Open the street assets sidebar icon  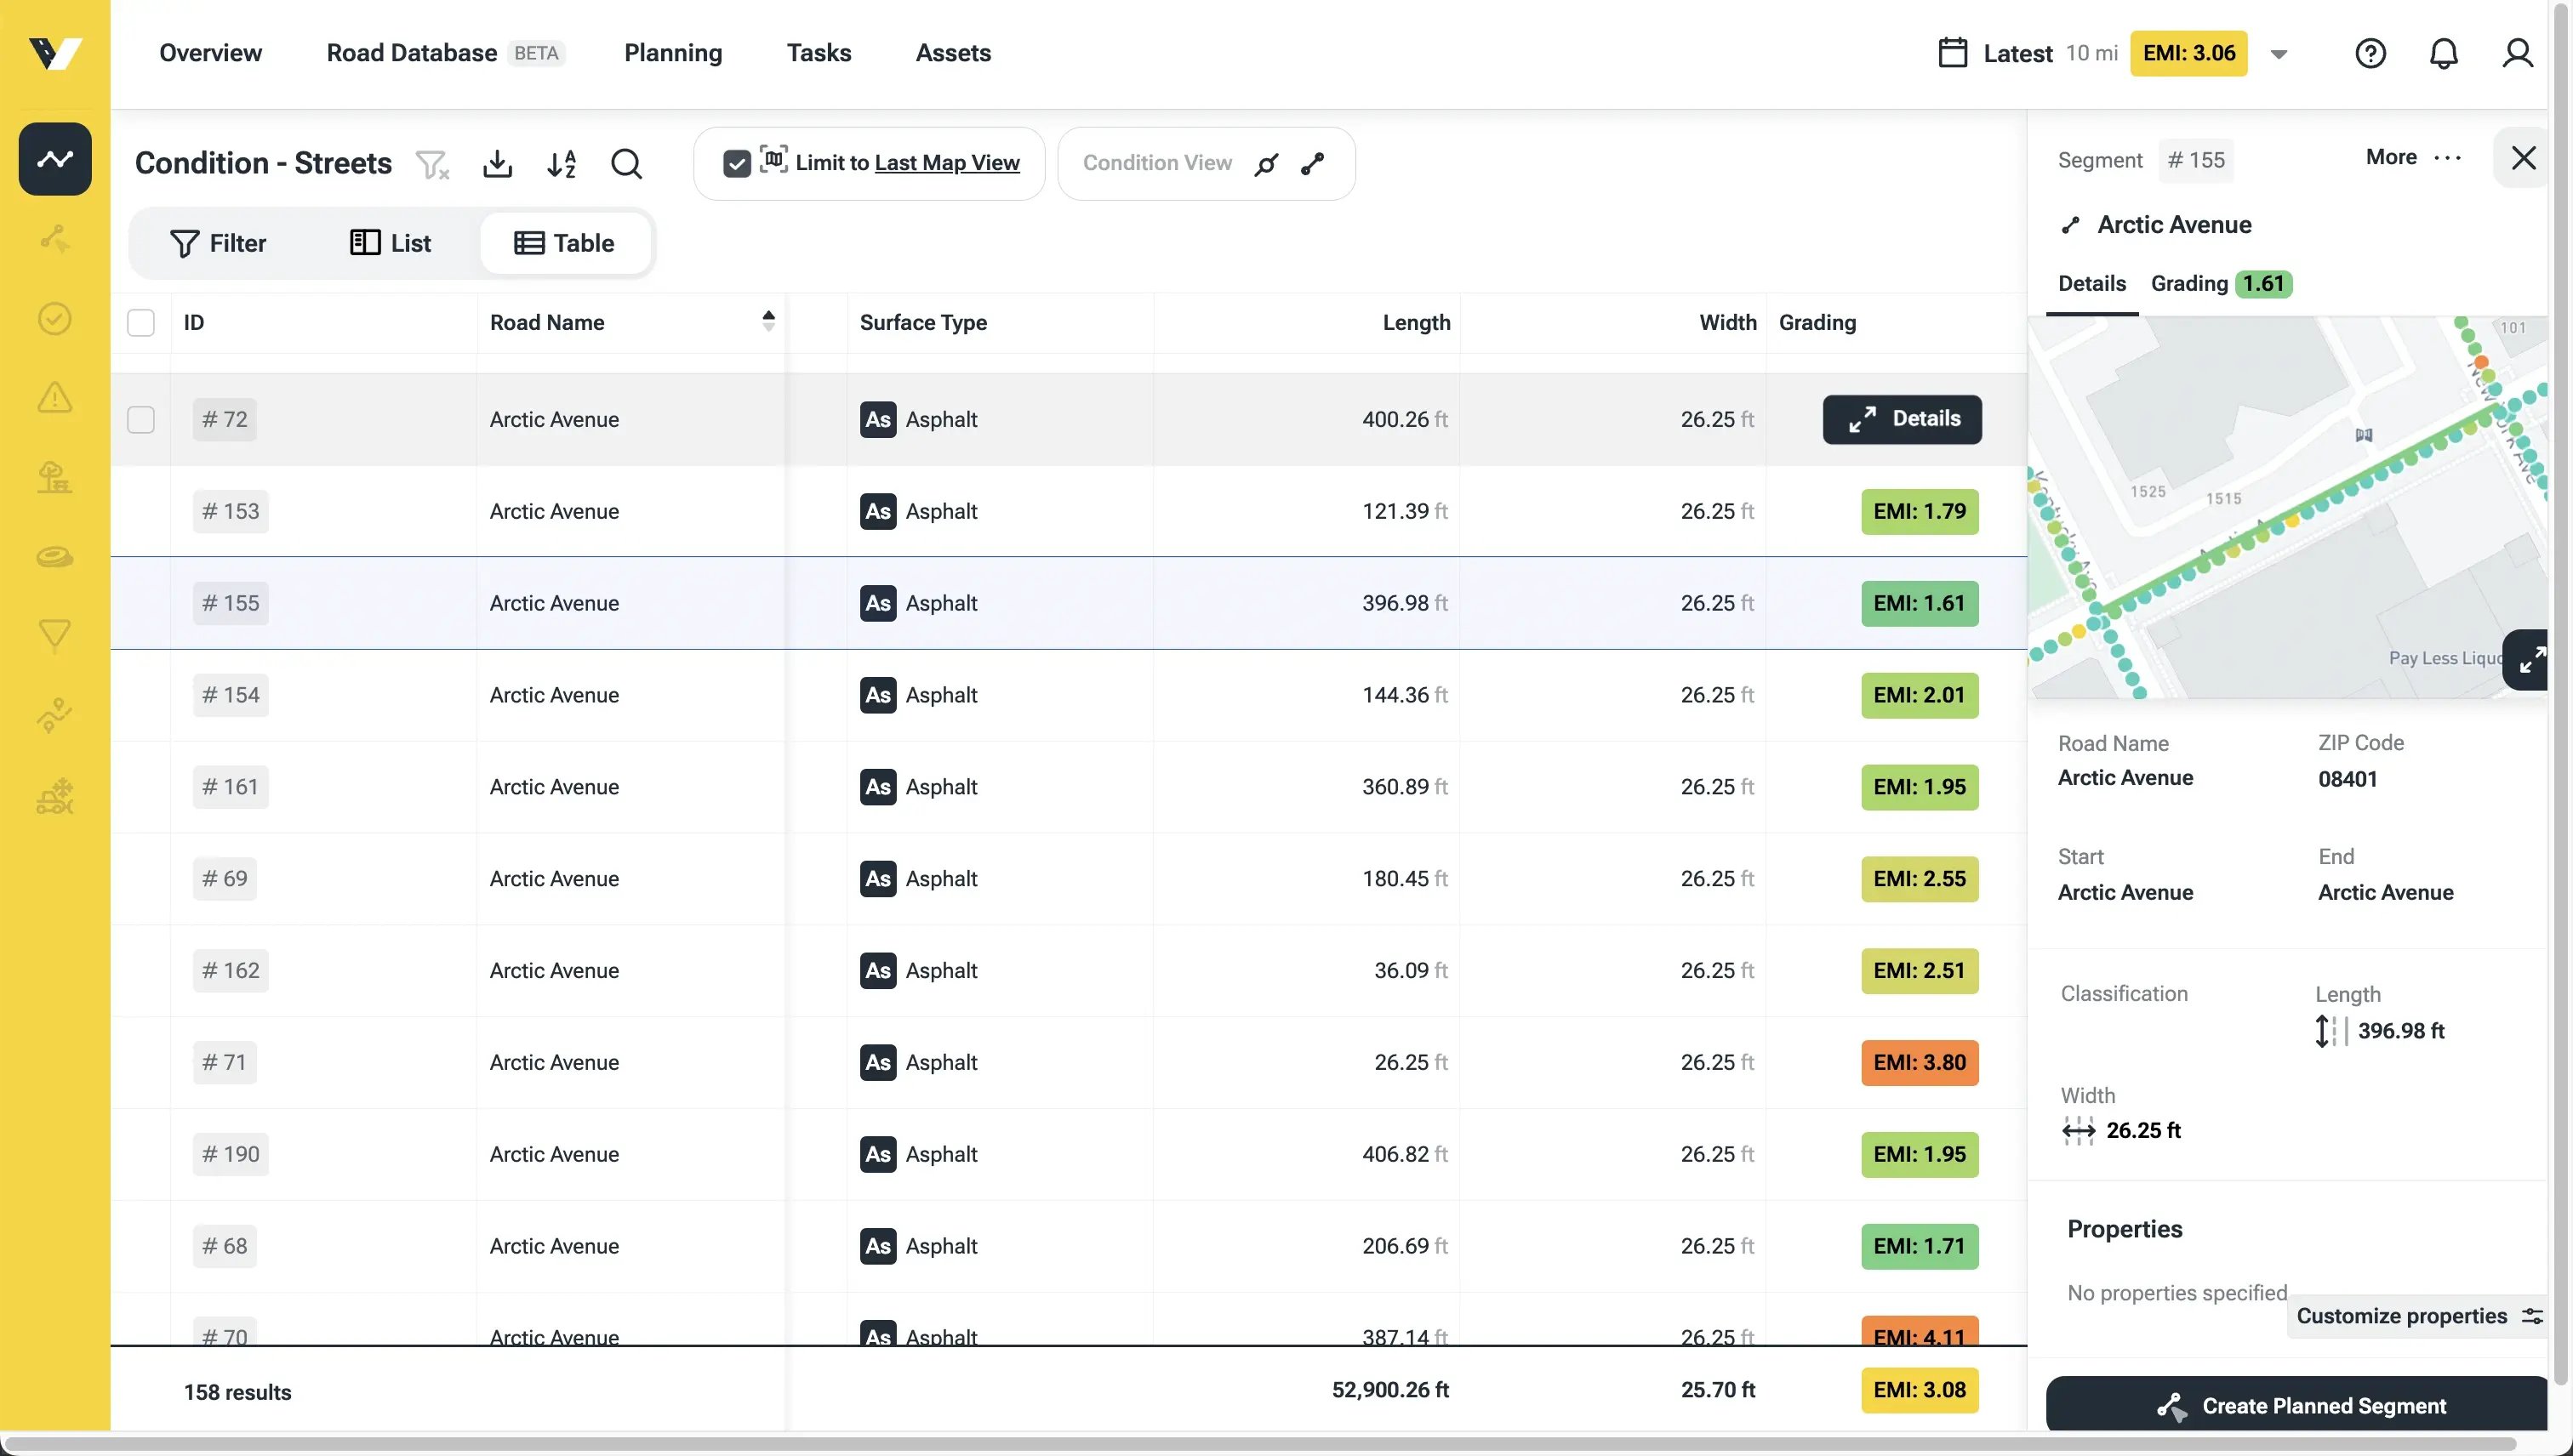55,477
